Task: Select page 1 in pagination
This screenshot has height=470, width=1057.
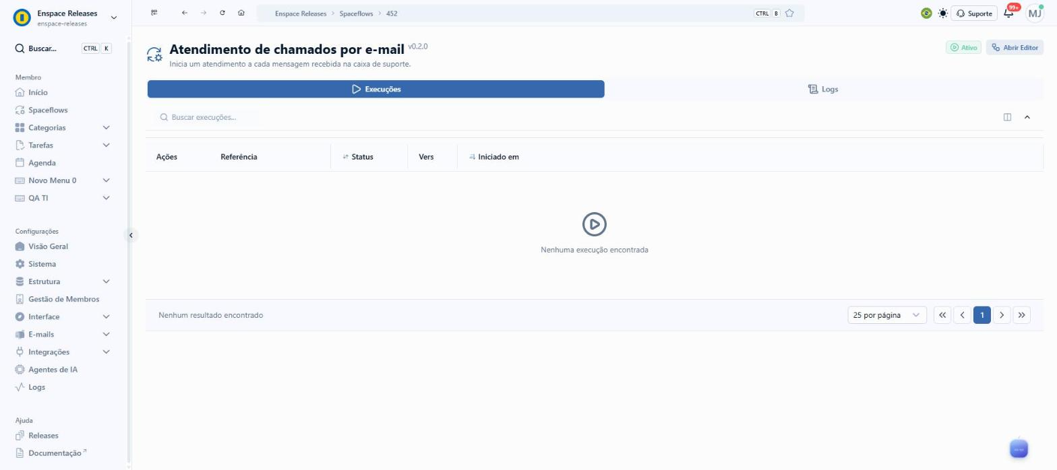Action: point(982,315)
